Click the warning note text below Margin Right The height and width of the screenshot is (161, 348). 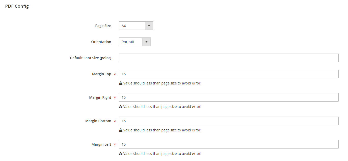pyautogui.click(x=162, y=107)
